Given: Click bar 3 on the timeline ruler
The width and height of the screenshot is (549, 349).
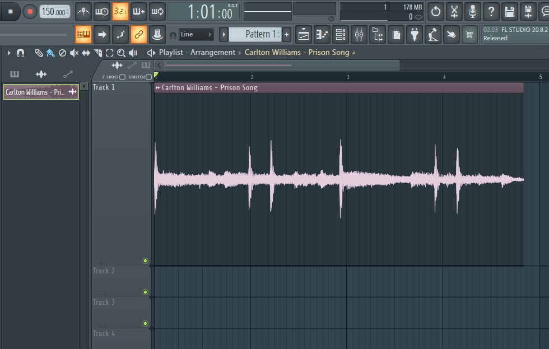Looking at the screenshot, I should [348, 77].
